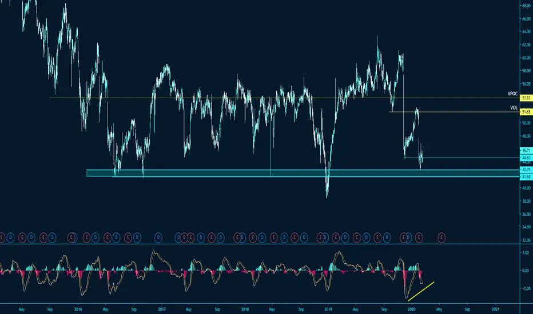This screenshot has height=314, width=533.
Task: Click the 2017 label on time axis
Action: click(162, 309)
